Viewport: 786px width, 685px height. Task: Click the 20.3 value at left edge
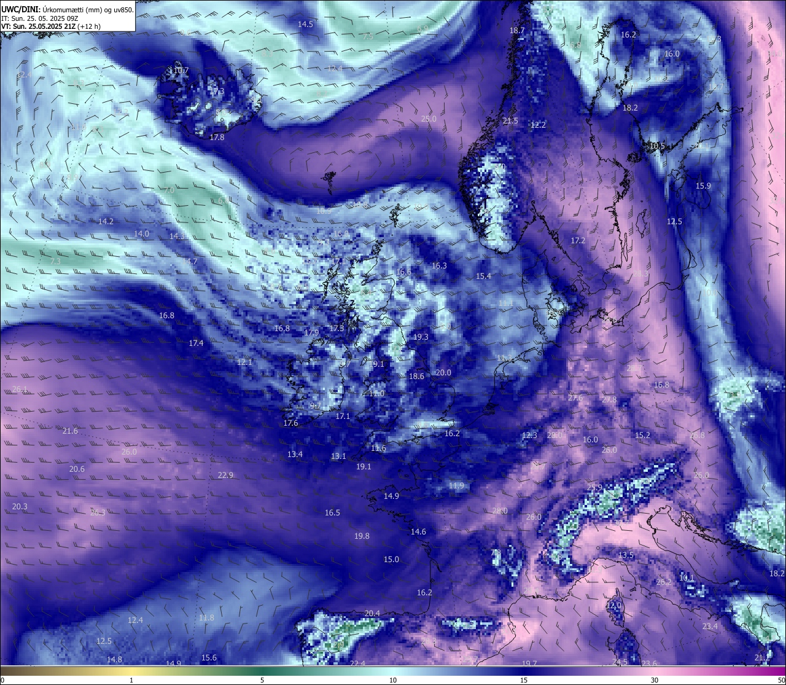click(x=20, y=506)
